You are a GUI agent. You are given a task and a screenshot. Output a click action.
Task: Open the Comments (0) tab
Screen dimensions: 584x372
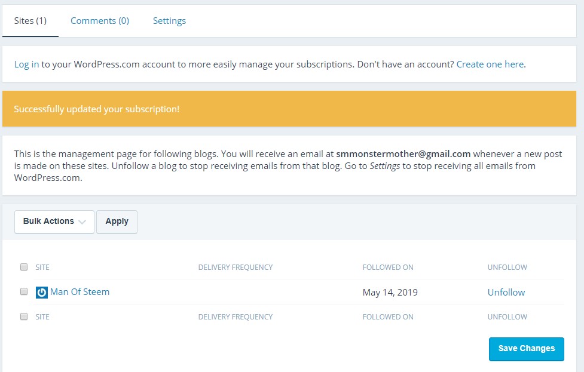(x=100, y=21)
